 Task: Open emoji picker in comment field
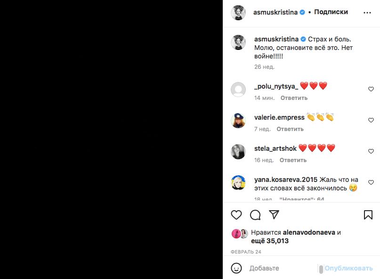(x=236, y=268)
